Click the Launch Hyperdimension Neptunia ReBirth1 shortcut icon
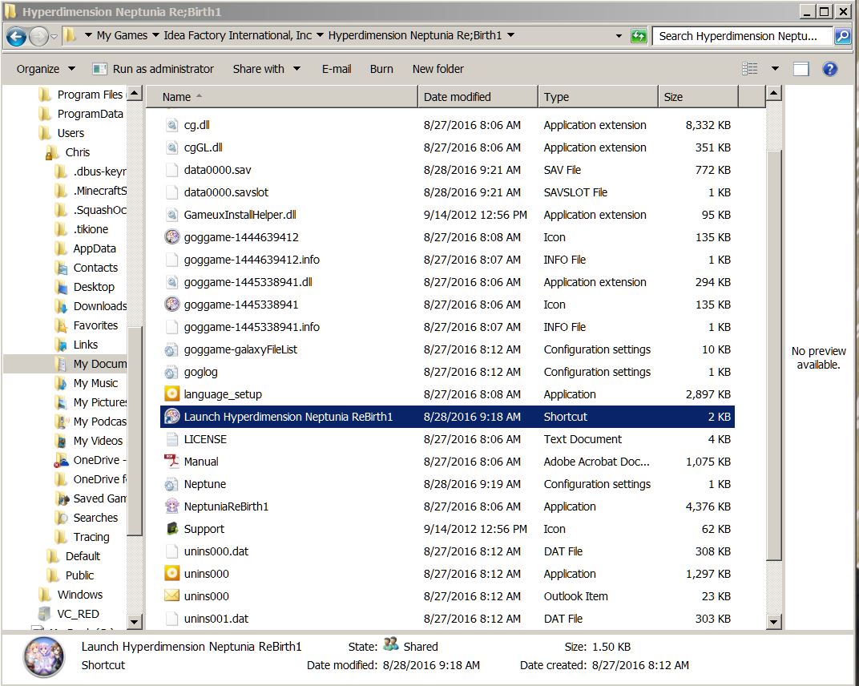 [172, 417]
